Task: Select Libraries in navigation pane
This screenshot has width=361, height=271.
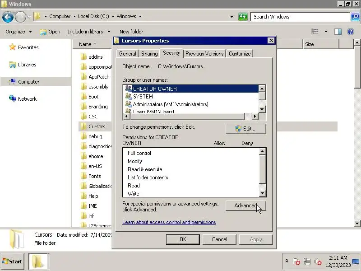Action: click(x=23, y=65)
